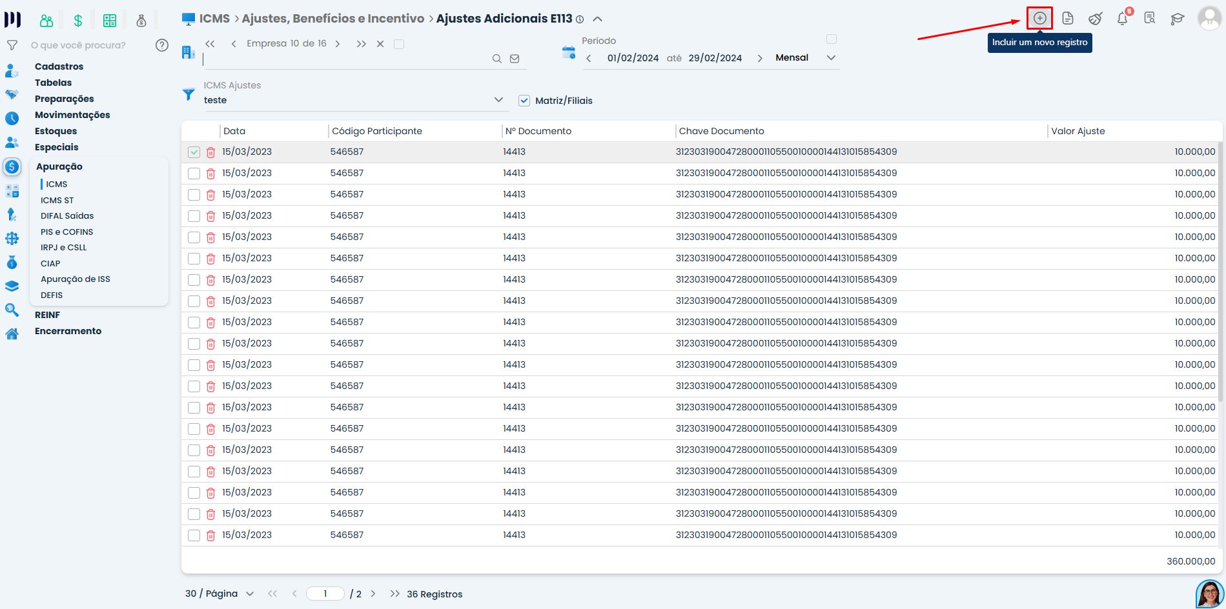This screenshot has height=609, width=1226.
Task: Open the ICMS ST menu item
Action: point(57,200)
